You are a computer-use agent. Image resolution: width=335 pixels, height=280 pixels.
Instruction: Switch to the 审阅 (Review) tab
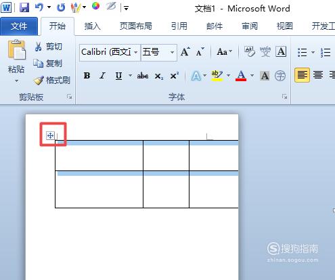250,26
